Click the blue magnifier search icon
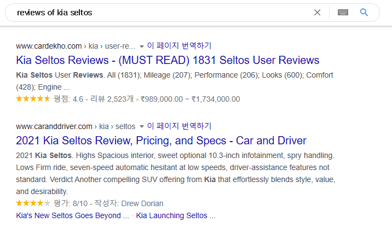Image resolution: width=392 pixels, height=228 pixels. [x=364, y=12]
